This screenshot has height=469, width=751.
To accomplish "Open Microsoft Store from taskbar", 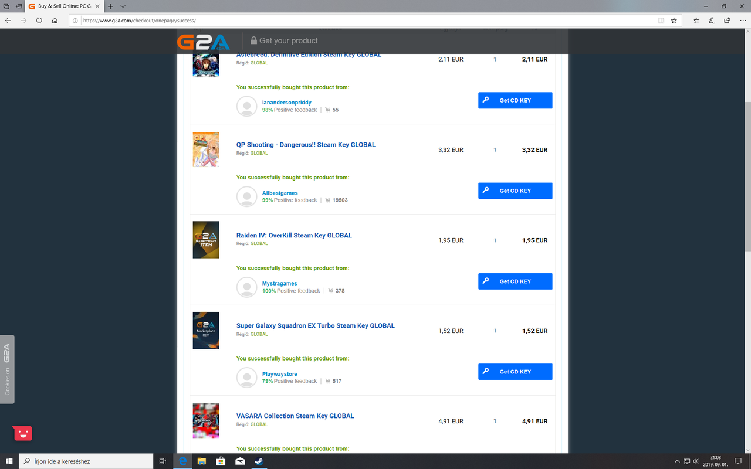I will tap(221, 461).
